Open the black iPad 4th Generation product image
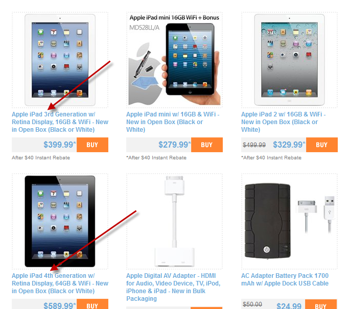348x309 pixels. 60,221
